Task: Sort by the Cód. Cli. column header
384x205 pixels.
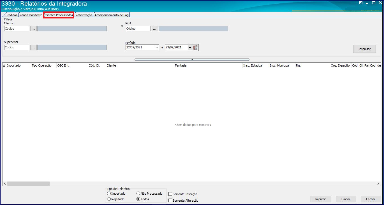Action: [x=97, y=65]
